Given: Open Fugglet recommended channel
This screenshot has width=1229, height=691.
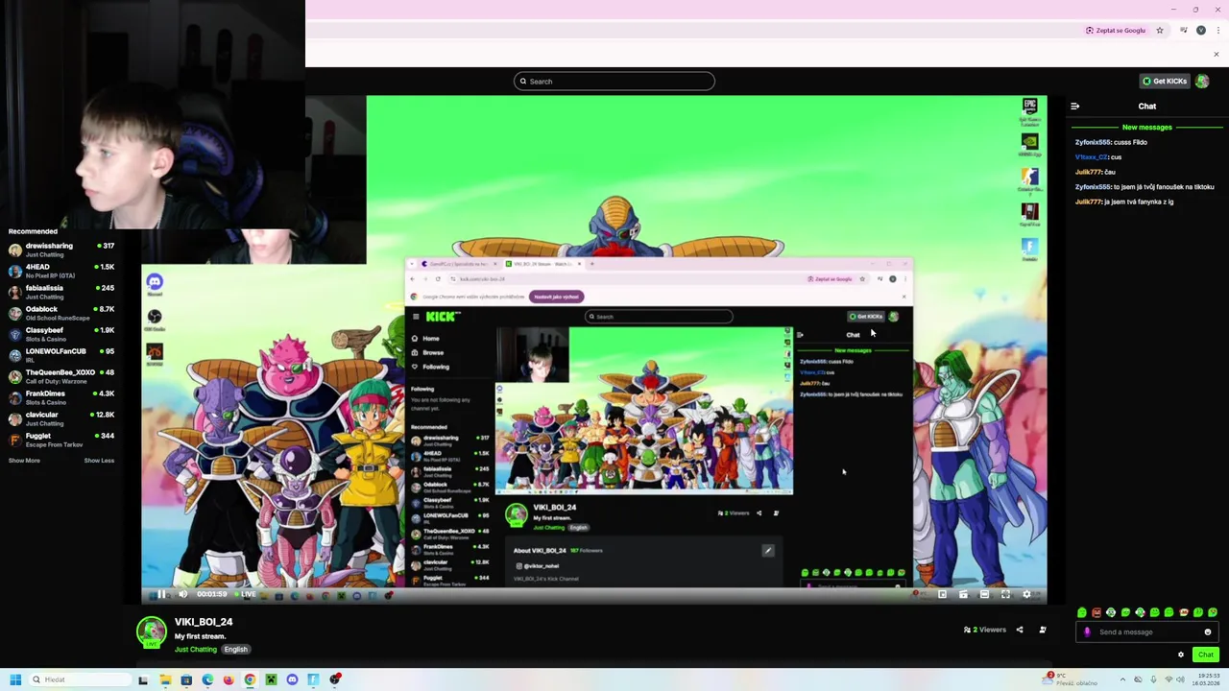Looking at the screenshot, I should point(61,440).
